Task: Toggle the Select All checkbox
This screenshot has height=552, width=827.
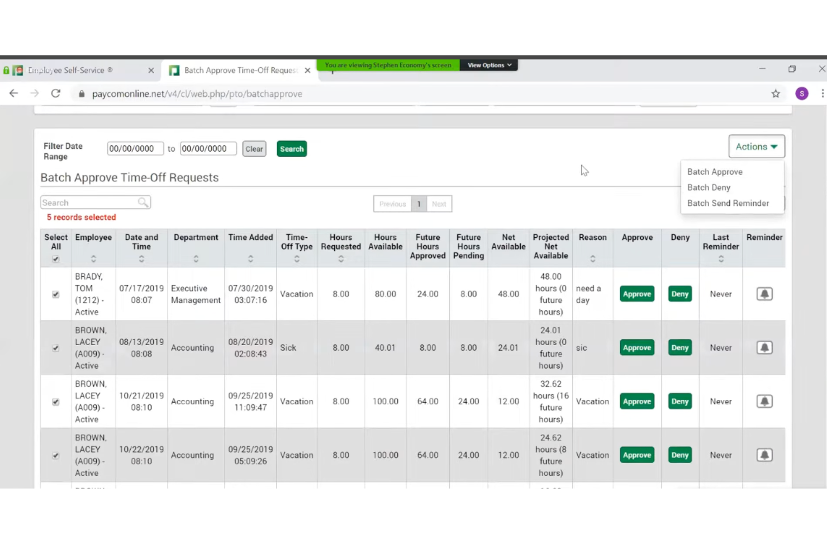Action: click(55, 259)
